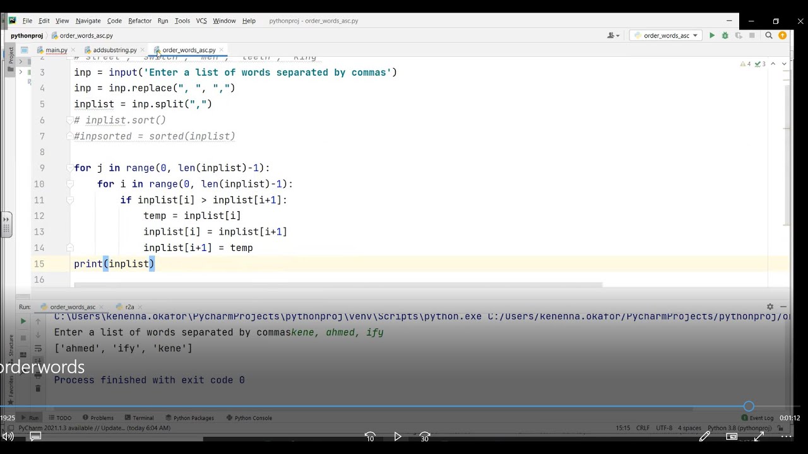The image size is (808, 454).
Task: Click the 4 spaces indent setting
Action: coord(689,428)
